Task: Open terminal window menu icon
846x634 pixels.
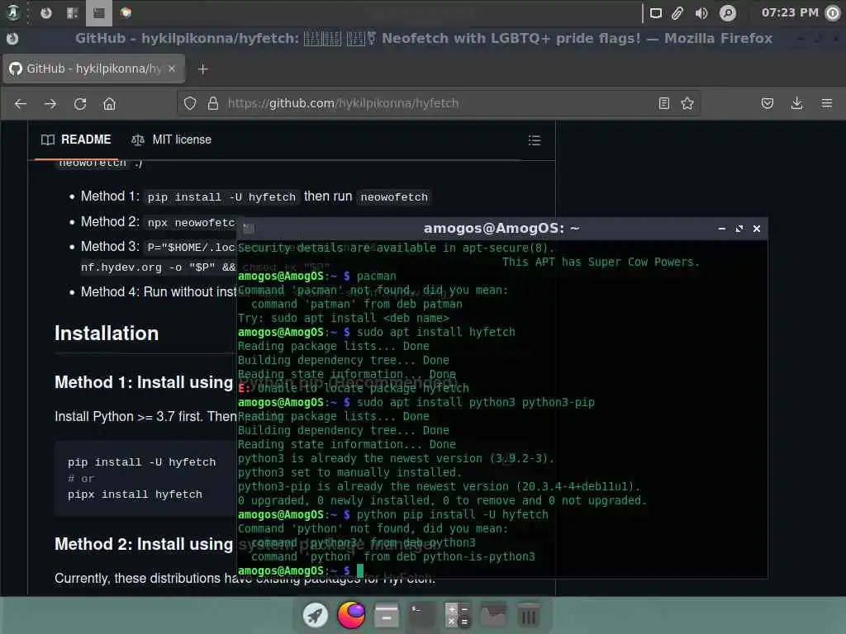Action: 248,229
